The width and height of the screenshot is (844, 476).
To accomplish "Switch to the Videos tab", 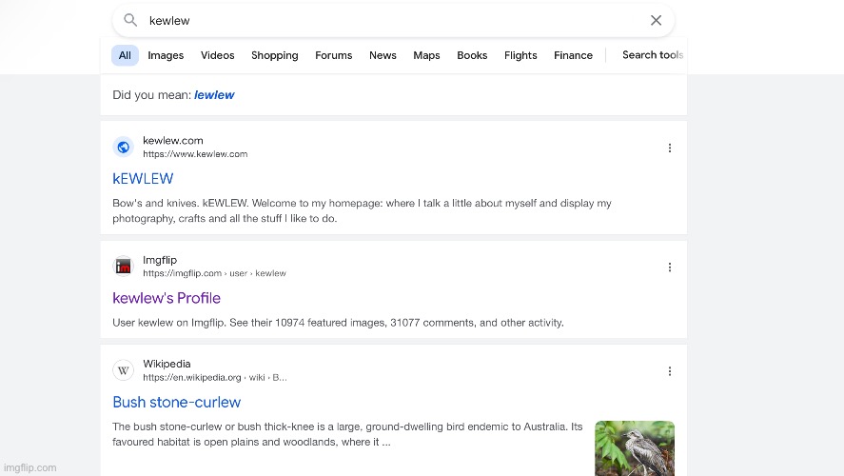I will (218, 55).
